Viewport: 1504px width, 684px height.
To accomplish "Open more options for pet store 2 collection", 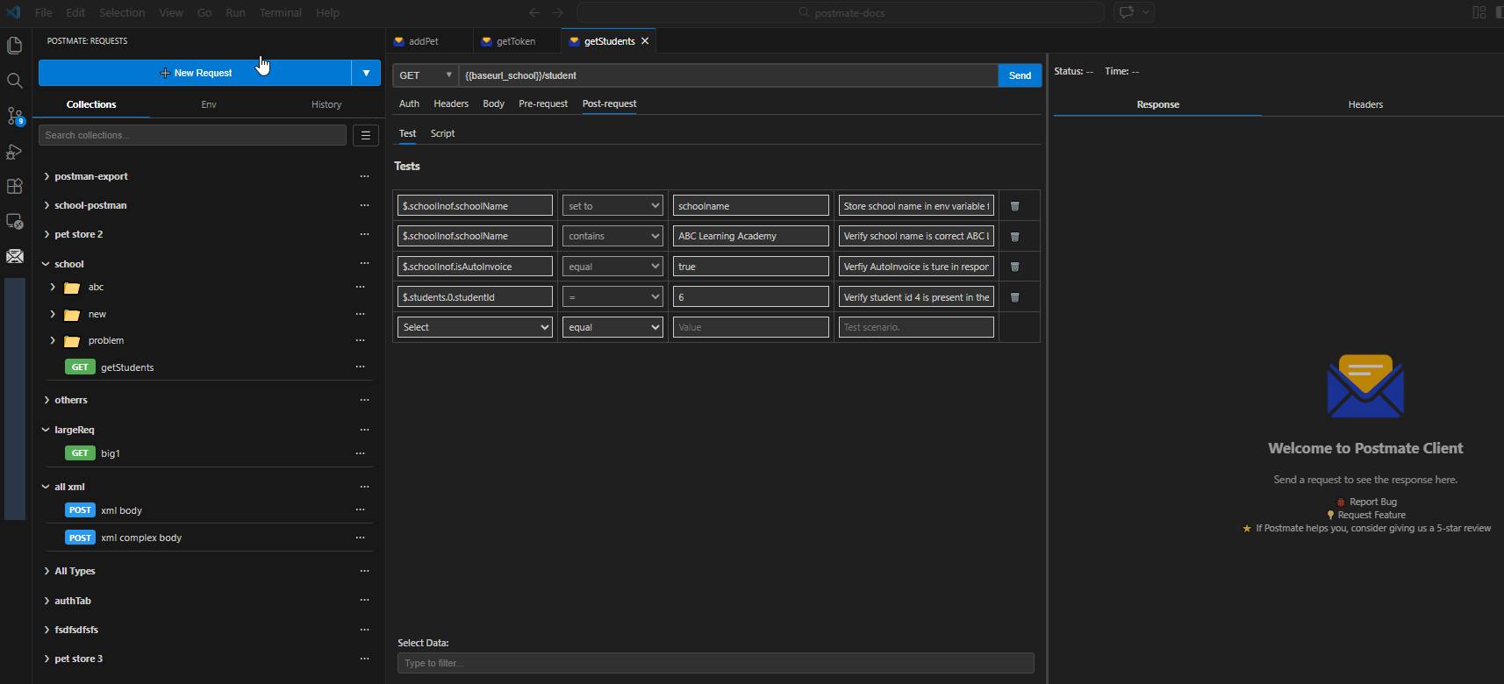I will (364, 234).
